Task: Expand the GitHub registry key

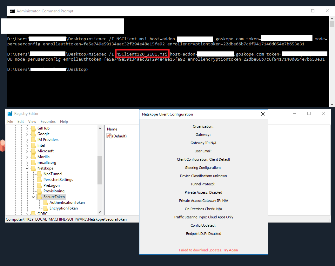Action: [27, 129]
